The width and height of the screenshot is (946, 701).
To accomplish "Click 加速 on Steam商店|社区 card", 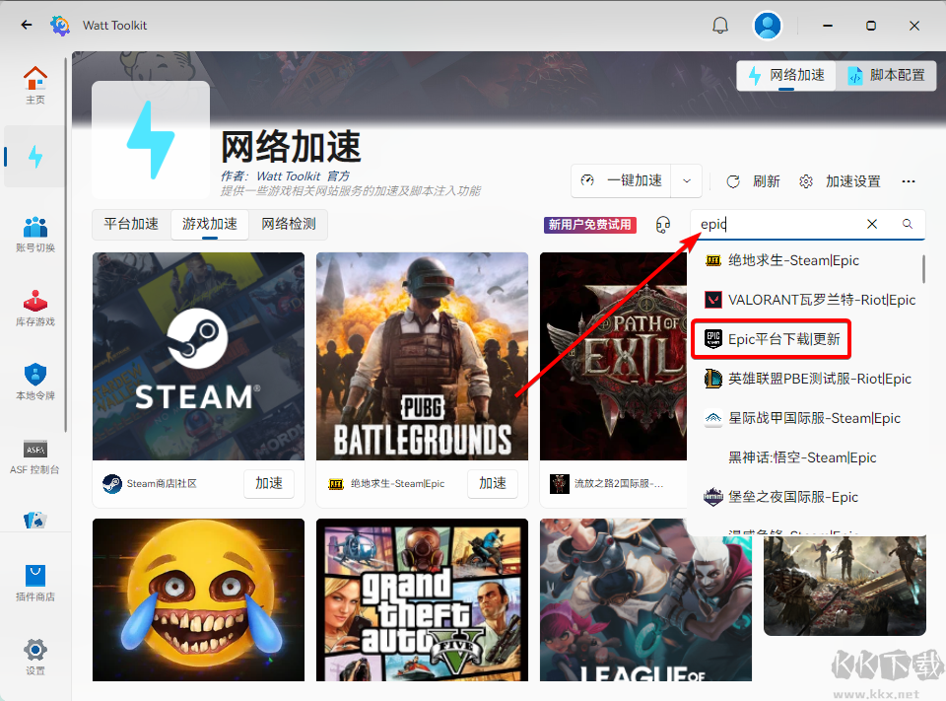I will tap(269, 484).
